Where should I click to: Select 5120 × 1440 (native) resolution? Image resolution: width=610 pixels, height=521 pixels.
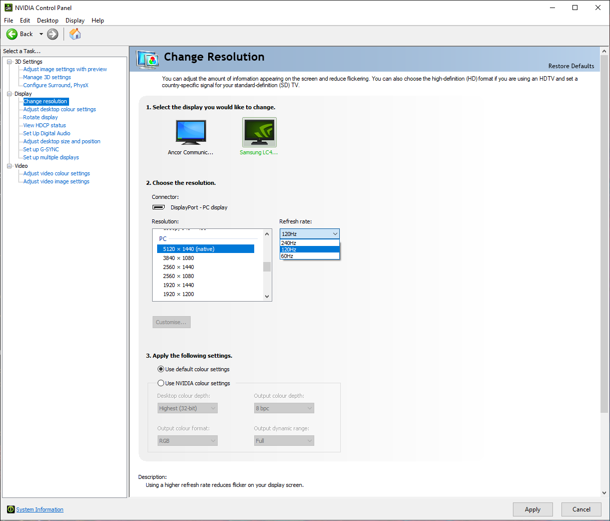coord(206,249)
